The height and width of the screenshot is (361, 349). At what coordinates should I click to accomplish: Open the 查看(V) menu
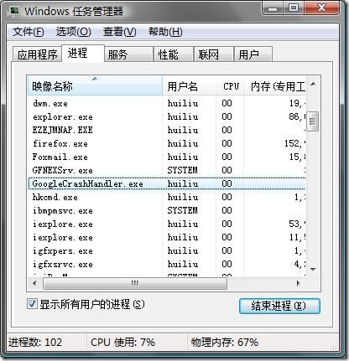pyautogui.click(x=119, y=32)
